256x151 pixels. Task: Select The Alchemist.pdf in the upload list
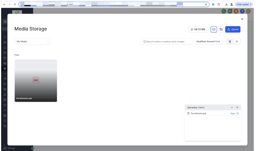coord(213,113)
